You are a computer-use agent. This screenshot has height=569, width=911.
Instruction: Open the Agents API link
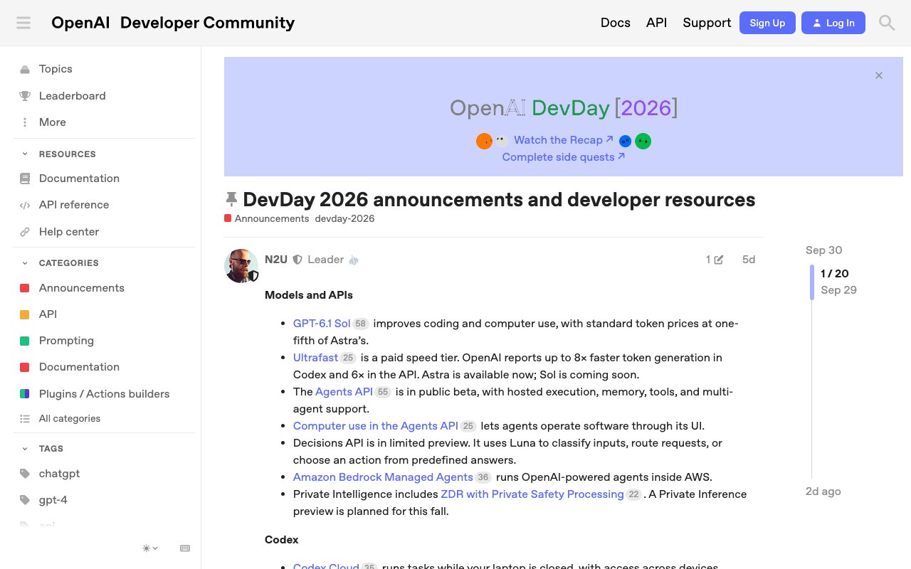pyautogui.click(x=344, y=392)
